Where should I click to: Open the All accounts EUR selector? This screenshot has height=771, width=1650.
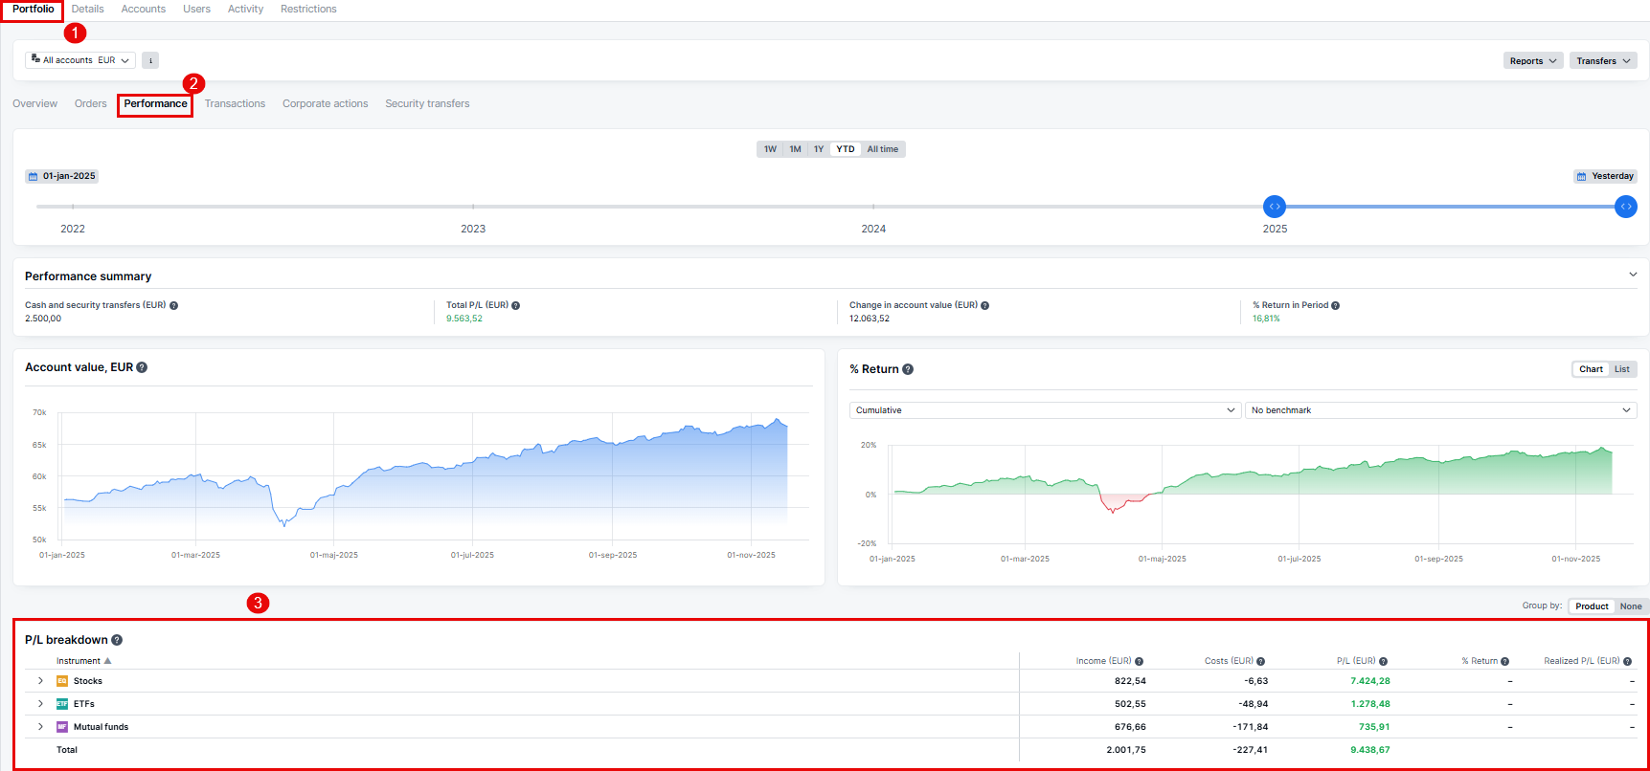pyautogui.click(x=80, y=60)
